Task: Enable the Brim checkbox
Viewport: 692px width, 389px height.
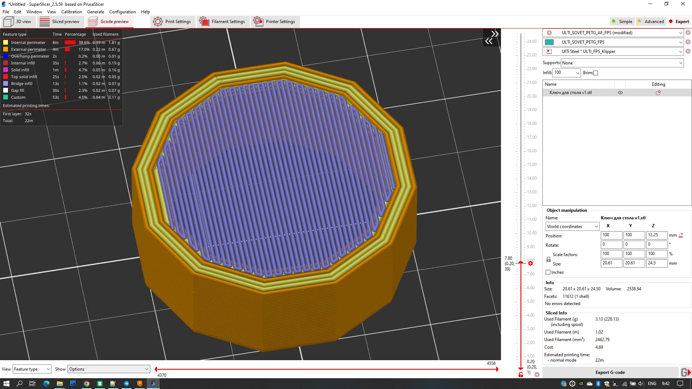Action: point(595,73)
